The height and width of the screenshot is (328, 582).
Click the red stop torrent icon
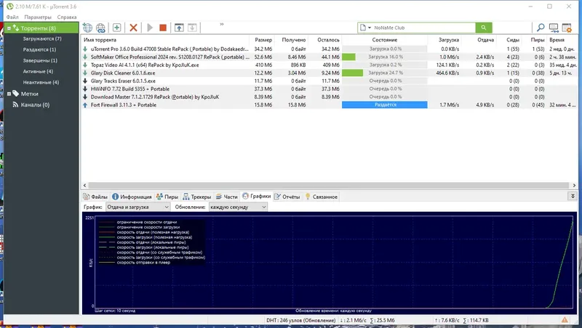[162, 28]
